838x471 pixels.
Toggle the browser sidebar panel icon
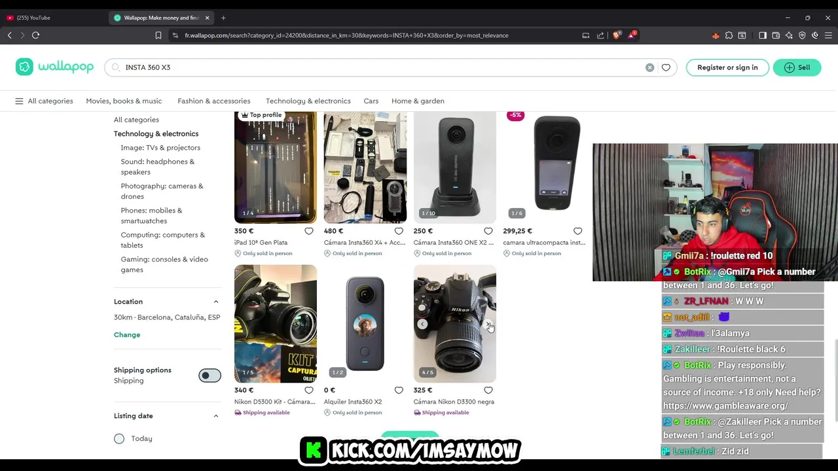pyautogui.click(x=763, y=35)
